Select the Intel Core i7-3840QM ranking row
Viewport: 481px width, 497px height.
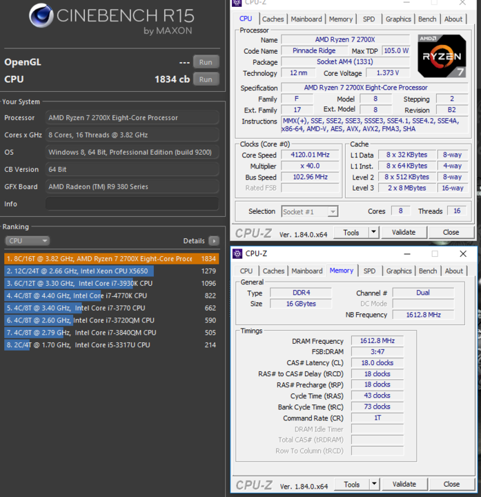112,333
